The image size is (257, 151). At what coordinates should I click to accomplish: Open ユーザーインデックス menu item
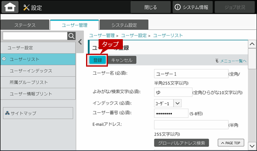38,71
